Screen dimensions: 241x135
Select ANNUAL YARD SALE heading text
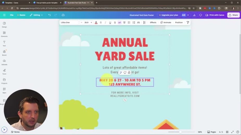click(x=125, y=49)
